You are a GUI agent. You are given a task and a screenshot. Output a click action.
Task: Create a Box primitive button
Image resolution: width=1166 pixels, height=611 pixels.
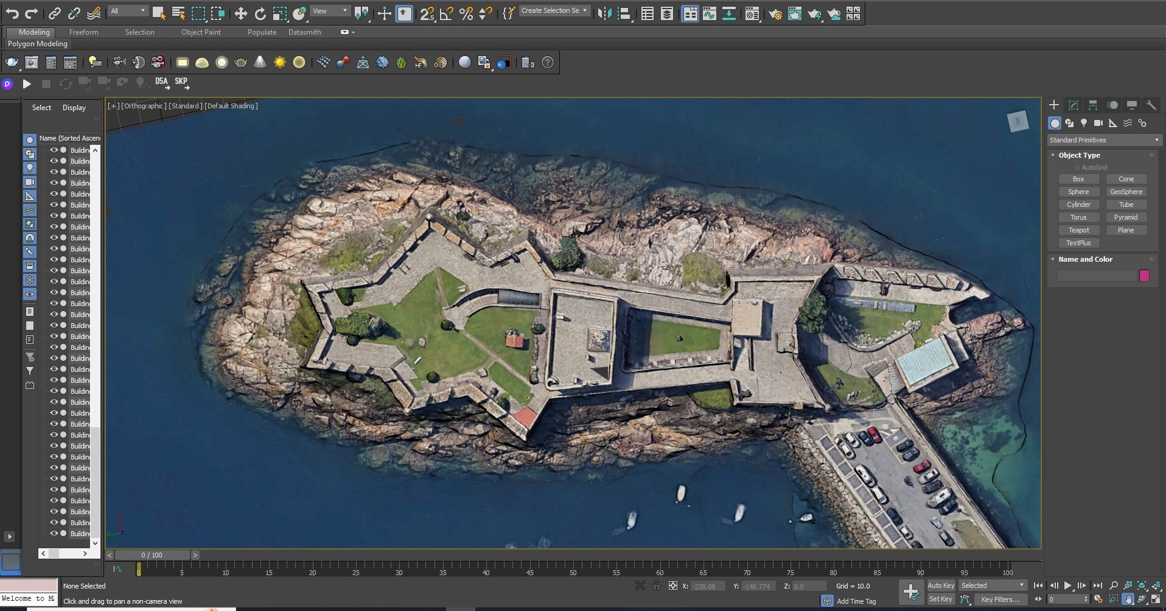pyautogui.click(x=1078, y=179)
